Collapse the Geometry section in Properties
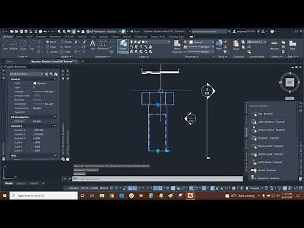The width and height of the screenshot is (304, 228). point(54,126)
